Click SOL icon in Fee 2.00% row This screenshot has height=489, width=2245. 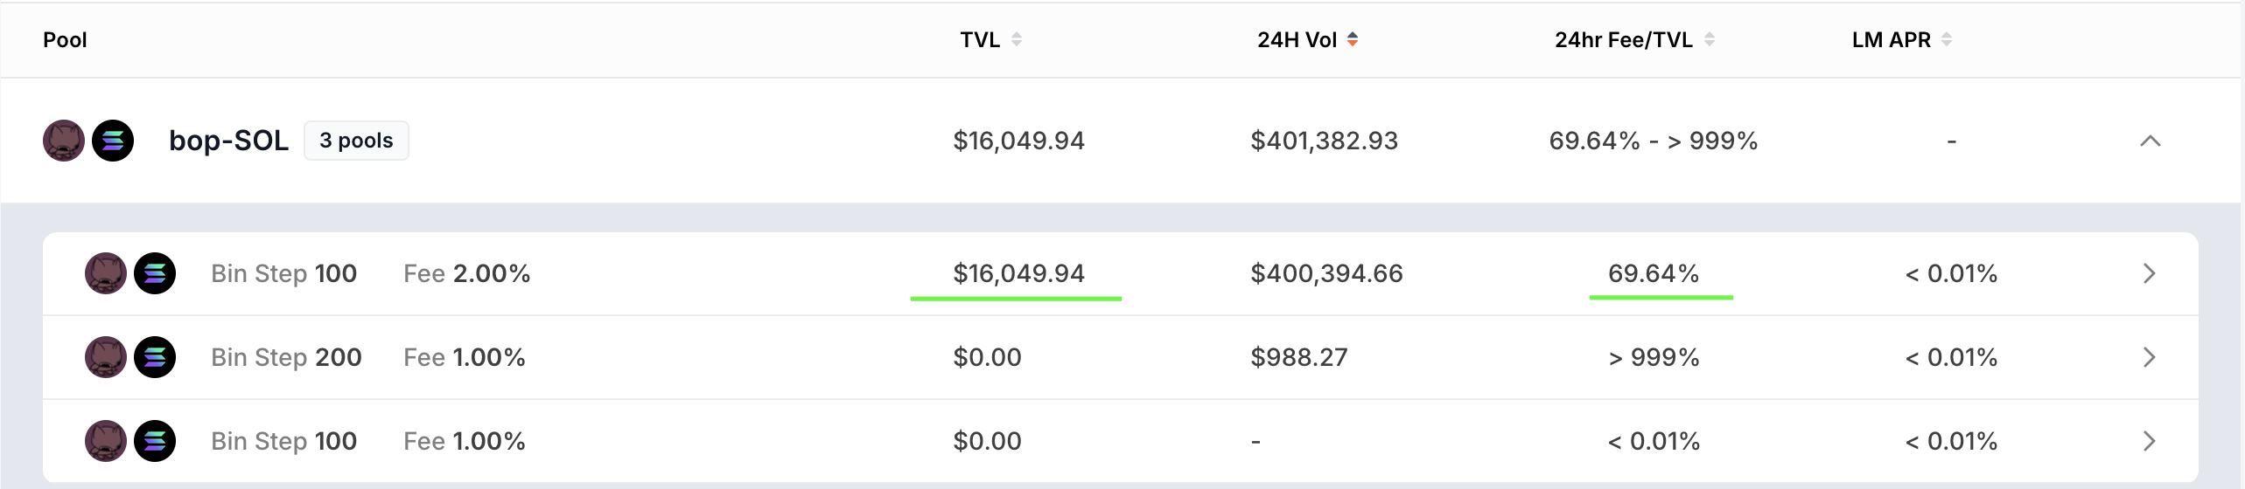pos(155,273)
